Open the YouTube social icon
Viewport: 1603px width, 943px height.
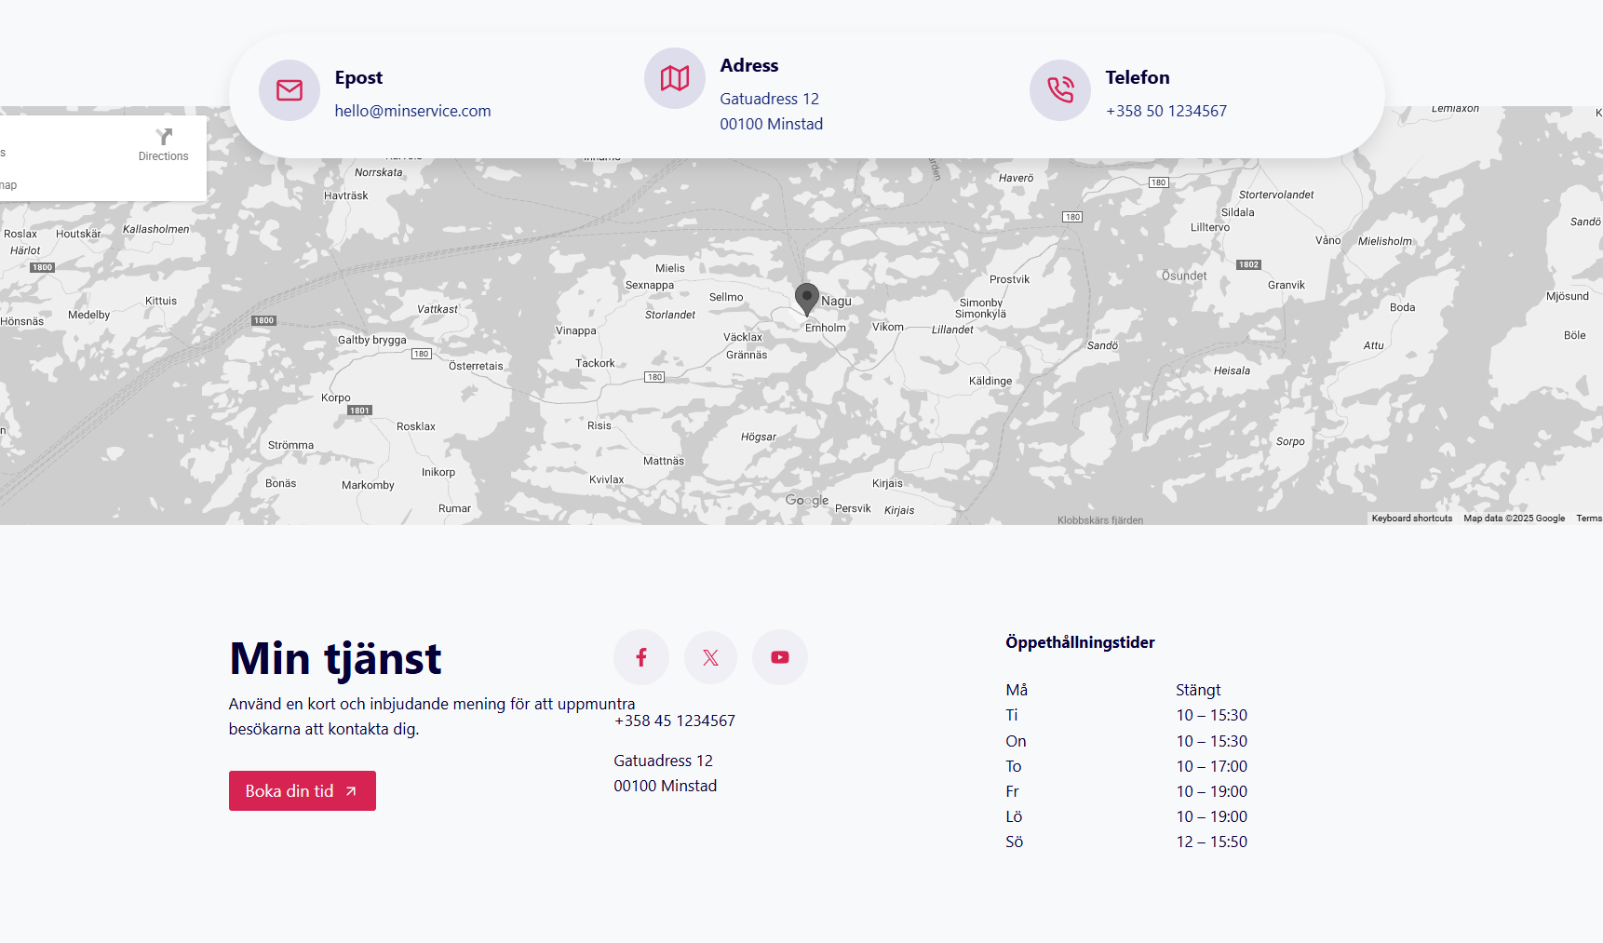[780, 657]
